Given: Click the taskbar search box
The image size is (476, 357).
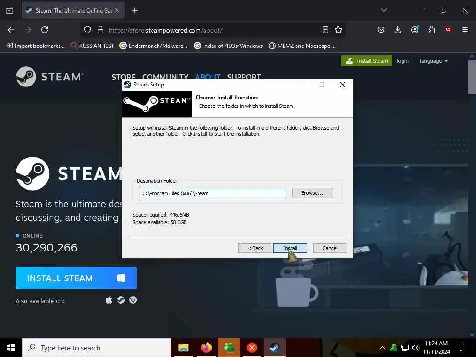Looking at the screenshot, I should tap(97, 348).
